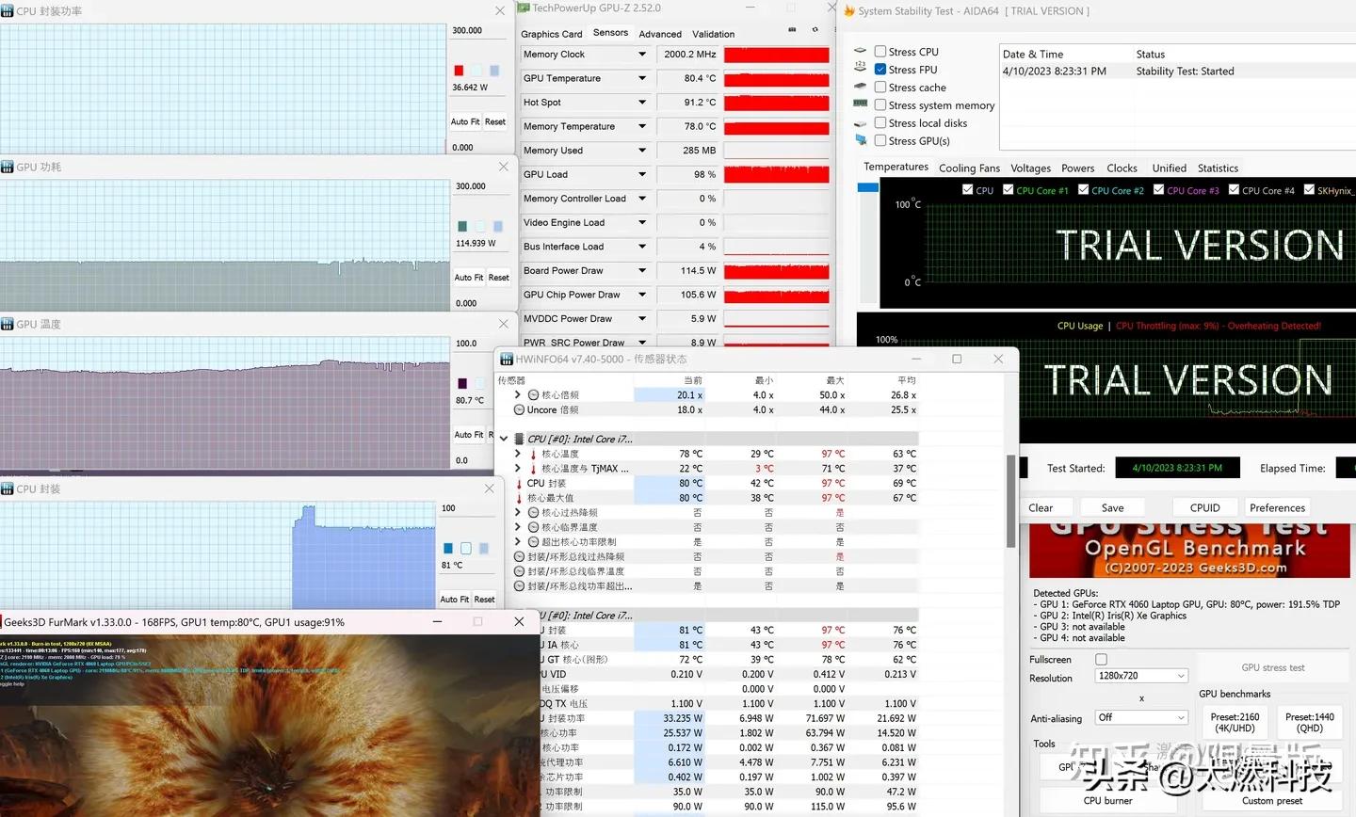Image resolution: width=1356 pixels, height=817 pixels.
Task: Check the Stress GPU(s) option
Action: 880,140
